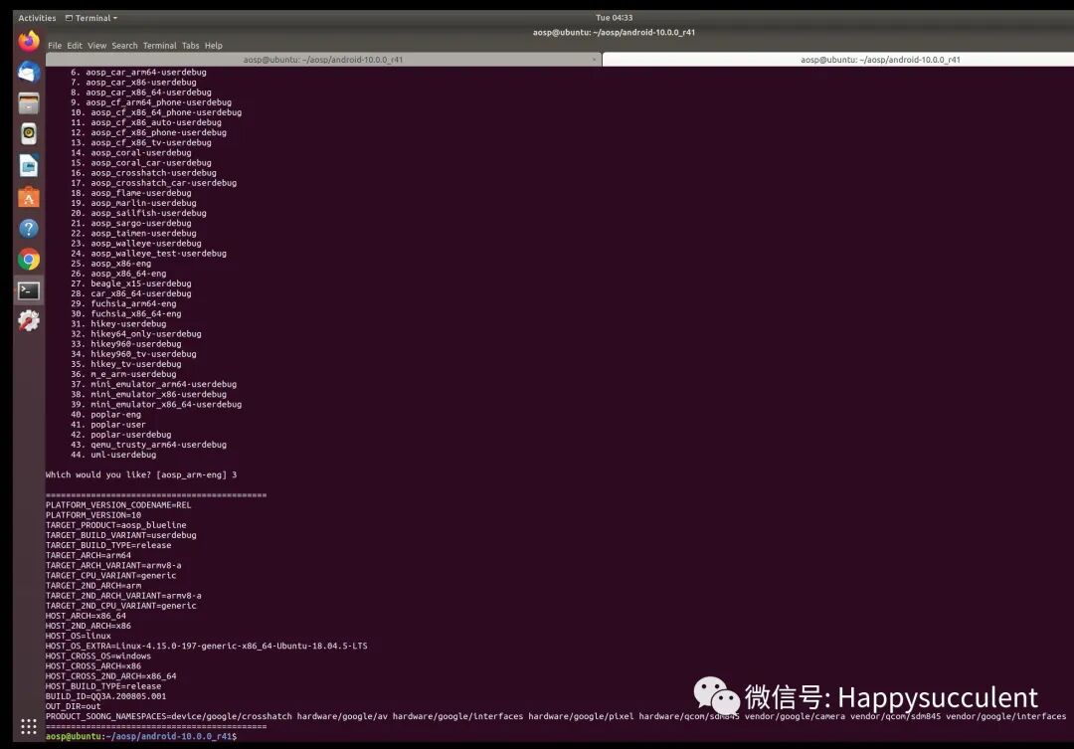This screenshot has height=749, width=1074.
Task: Click the Terminal icon in dock
Action: click(29, 290)
